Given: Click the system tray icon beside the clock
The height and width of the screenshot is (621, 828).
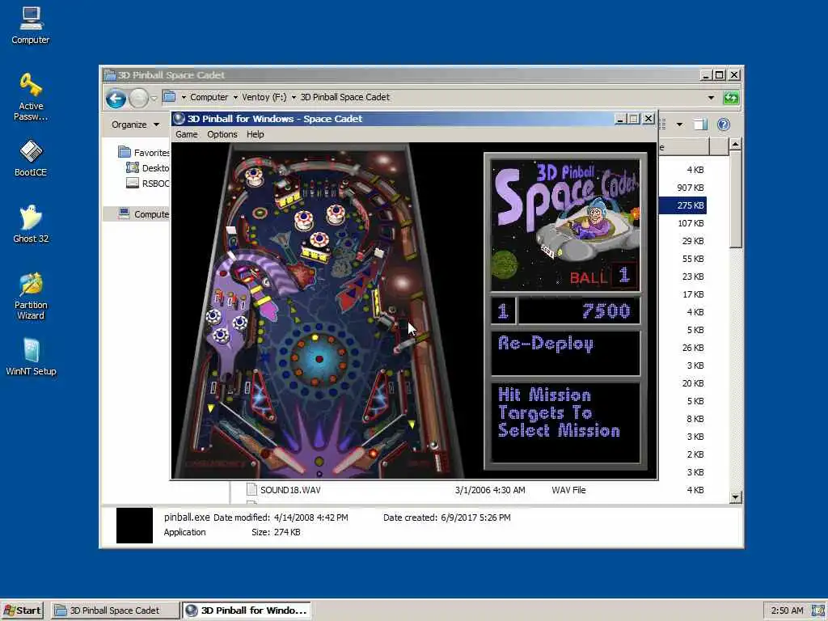Looking at the screenshot, I should pyautogui.click(x=818, y=610).
